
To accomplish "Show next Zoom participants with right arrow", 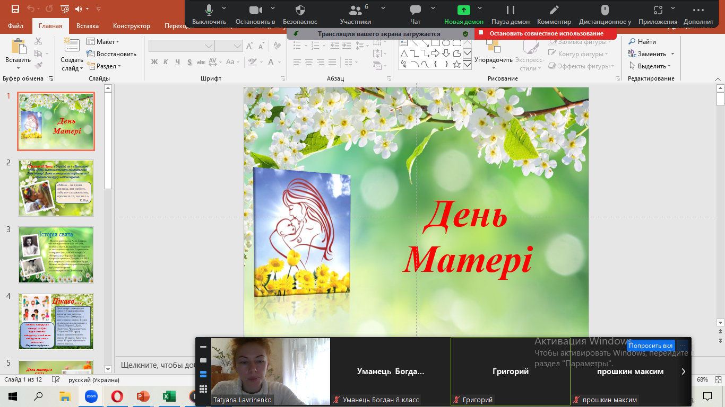I will coord(683,371).
